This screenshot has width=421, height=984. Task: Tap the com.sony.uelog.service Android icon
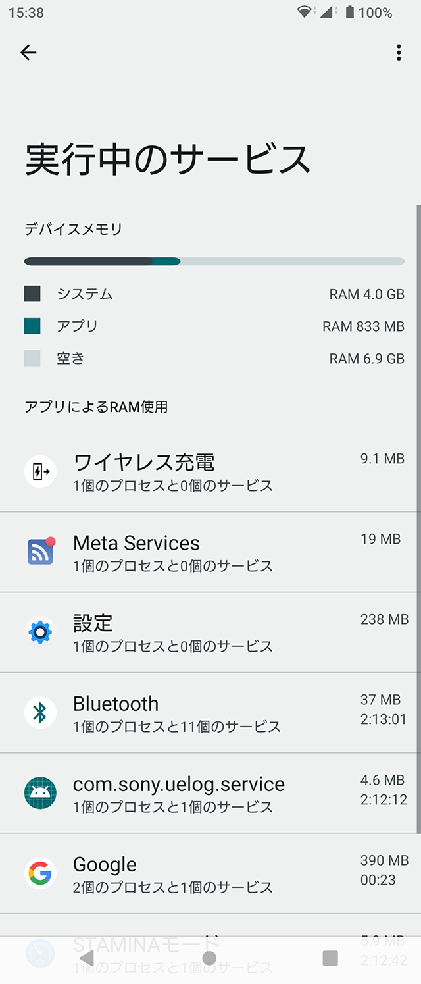tap(40, 792)
